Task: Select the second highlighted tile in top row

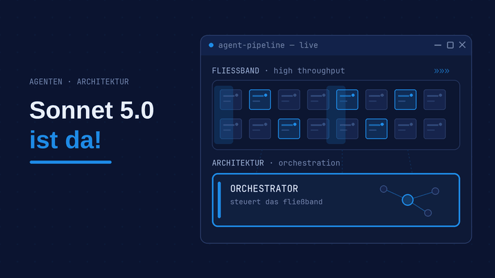Action: coord(260,100)
